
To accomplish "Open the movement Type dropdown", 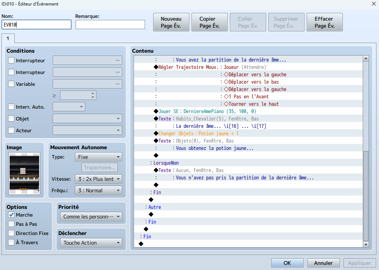I will click(98, 157).
